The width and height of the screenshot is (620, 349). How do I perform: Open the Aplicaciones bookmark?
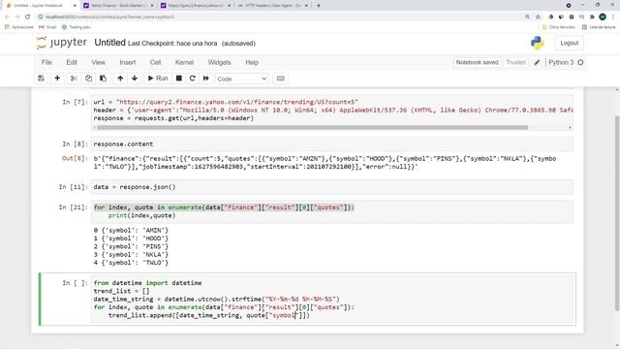point(19,27)
